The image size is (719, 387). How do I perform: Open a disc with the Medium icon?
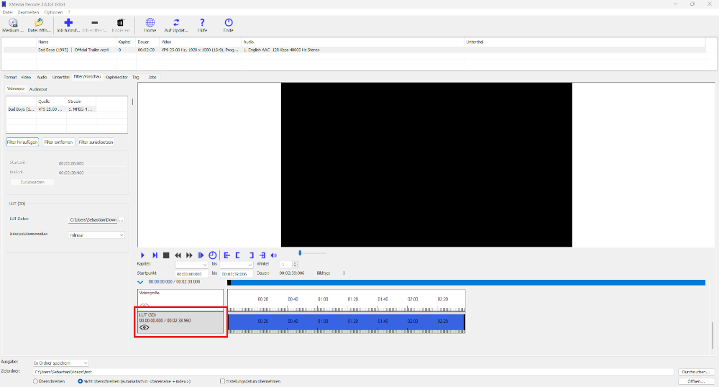[13, 23]
